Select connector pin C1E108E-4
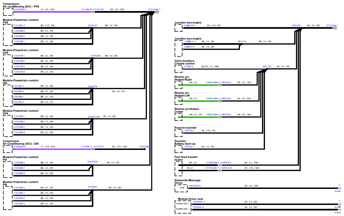Image resolution: width=344 pixels, height=216 pixels. tap(19, 86)
